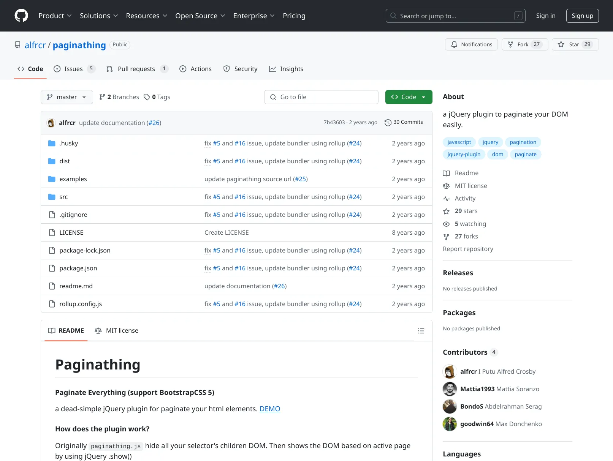Click the .gitignore file icon
Viewport: 613px width, 461px height.
pos(52,215)
